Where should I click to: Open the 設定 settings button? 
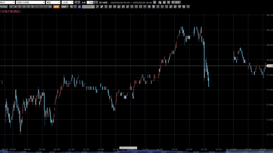176,3
